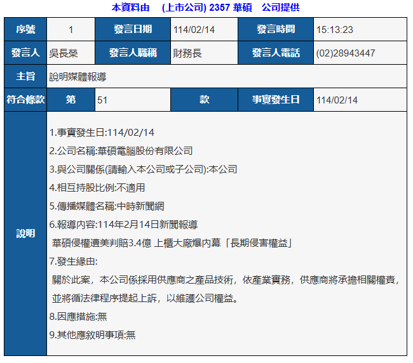Click the sentence '並將循法律程序提起上訴'

pos(145,298)
